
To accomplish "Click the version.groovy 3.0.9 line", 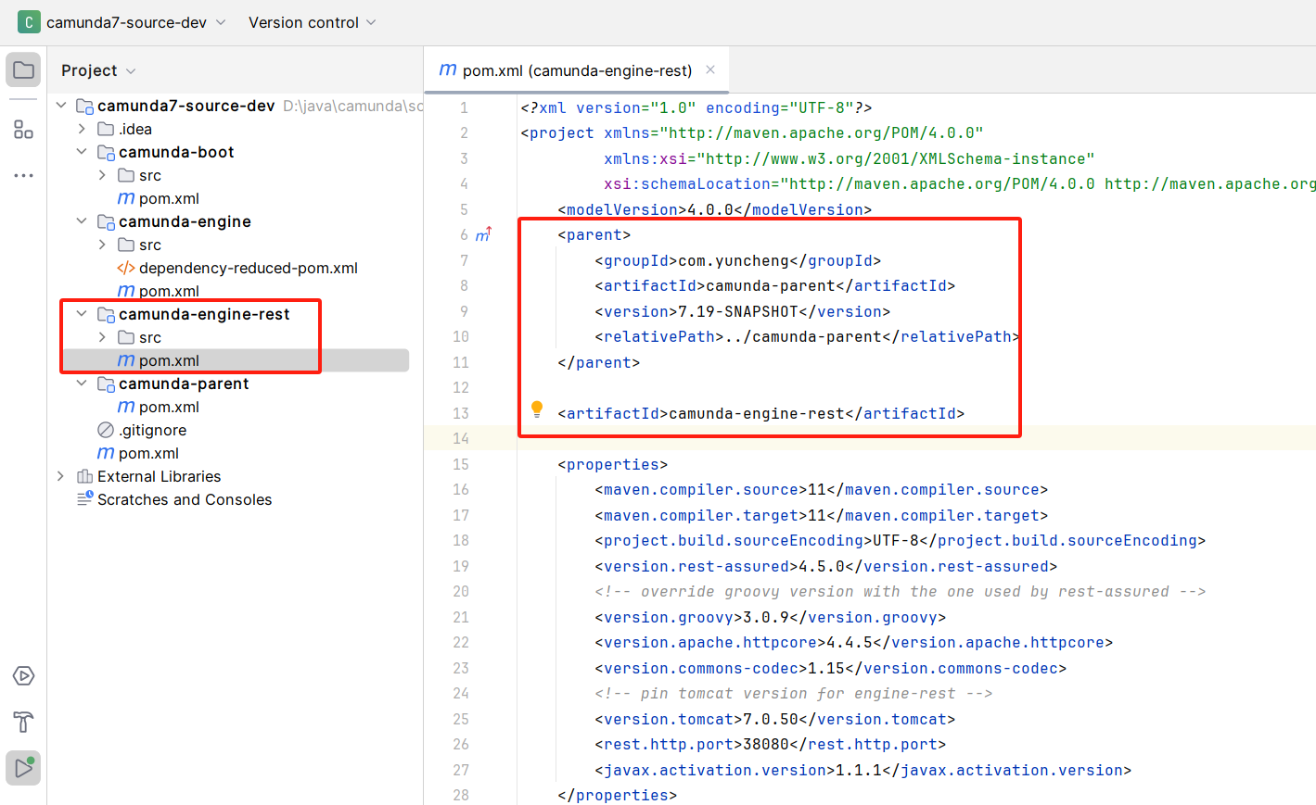I will [x=770, y=617].
